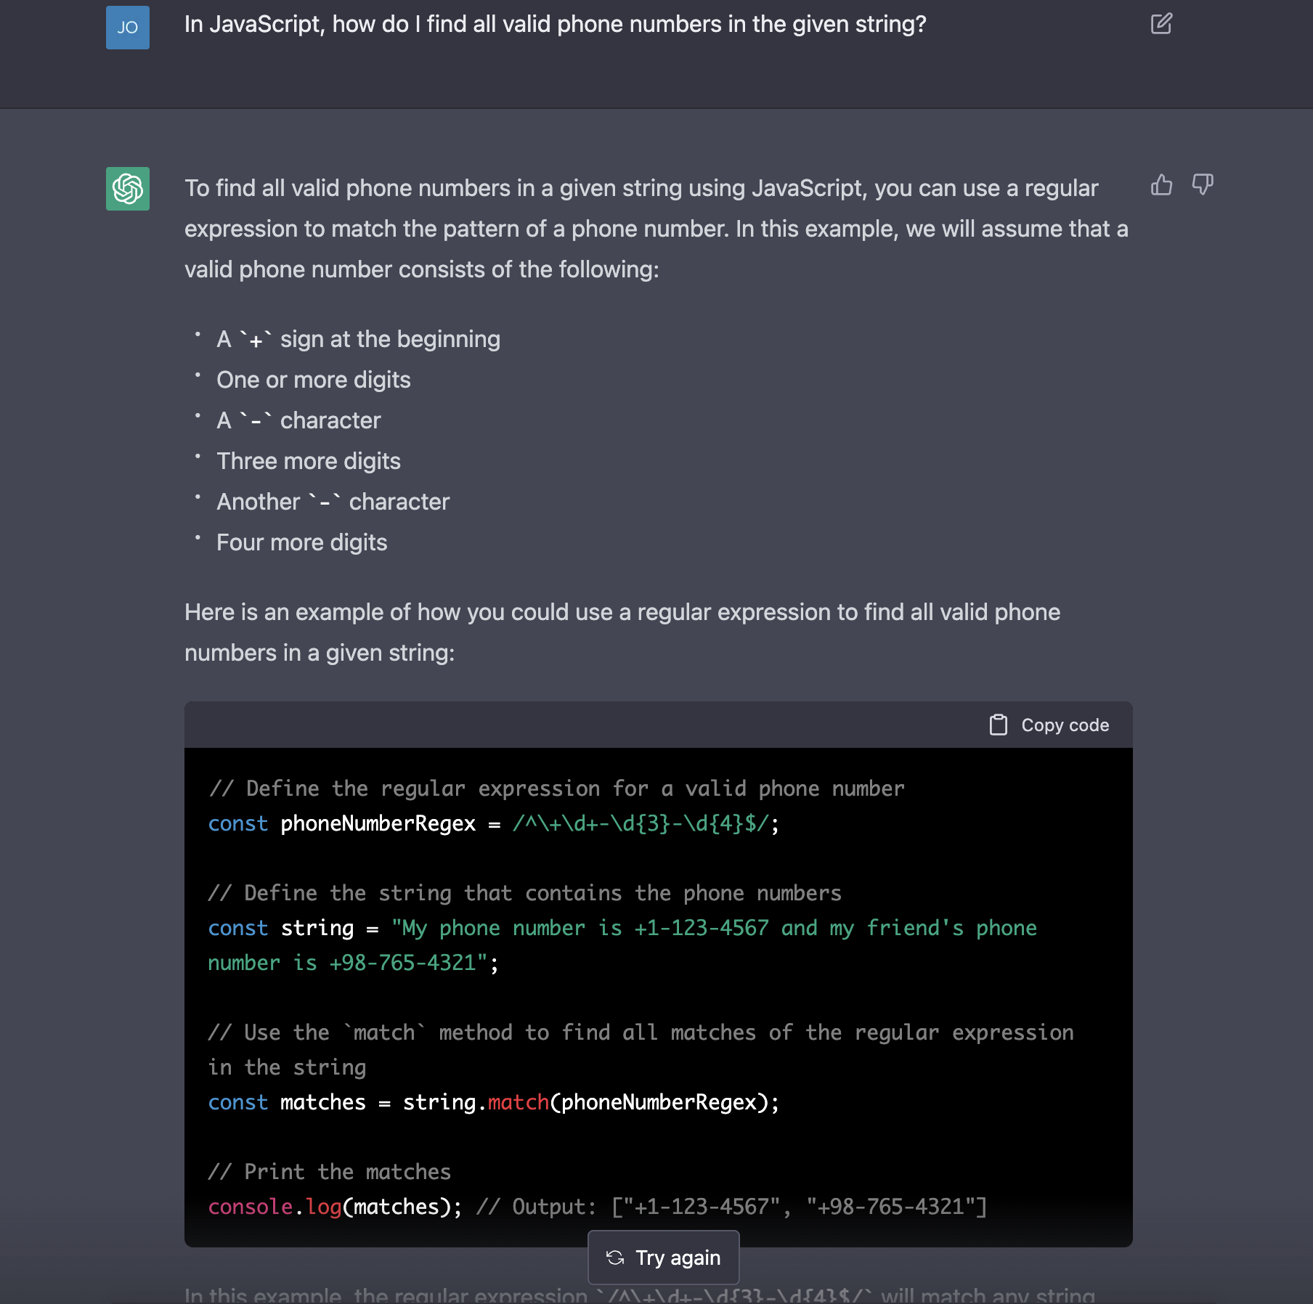Click console.log in the last code line
This screenshot has width=1313, height=1304.
(275, 1207)
